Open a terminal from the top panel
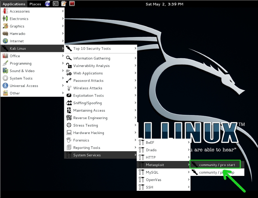Image resolution: width=258 pixels, height=198 pixels. [x=56, y=4]
